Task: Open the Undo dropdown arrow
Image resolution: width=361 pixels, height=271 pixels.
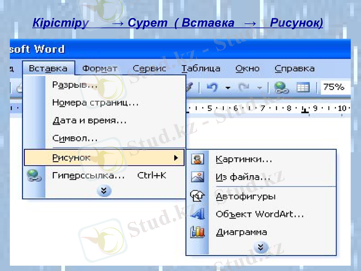Action: 227,88
